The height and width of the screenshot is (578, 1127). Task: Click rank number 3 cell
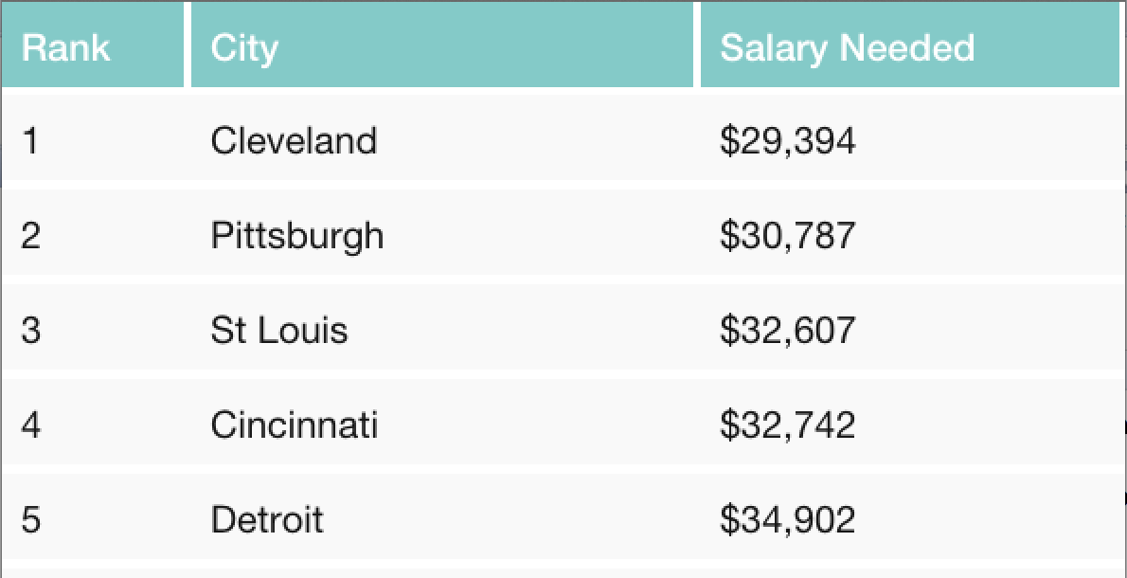31,330
